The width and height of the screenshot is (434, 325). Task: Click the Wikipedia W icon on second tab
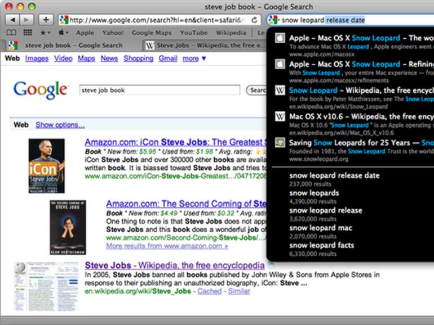pos(150,46)
